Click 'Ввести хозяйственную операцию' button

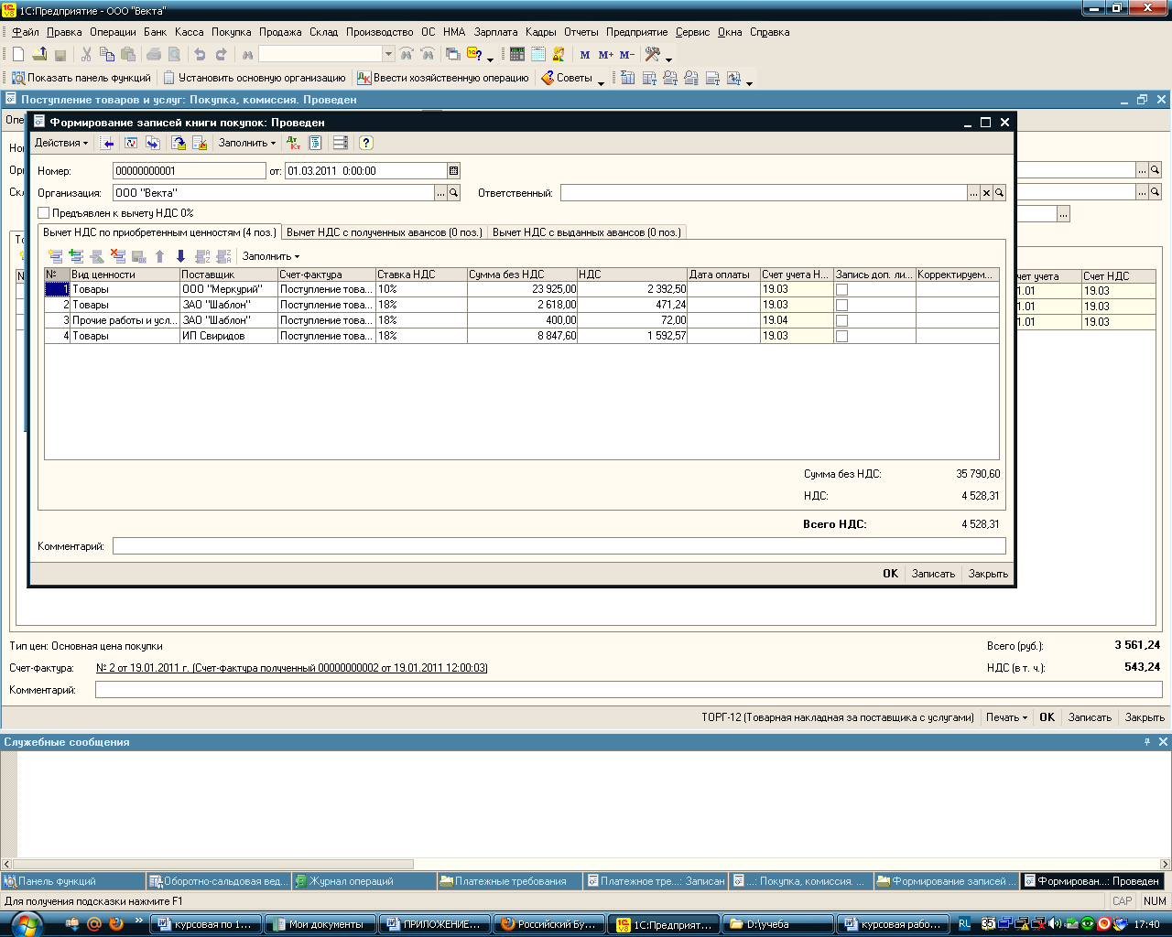[x=443, y=78]
